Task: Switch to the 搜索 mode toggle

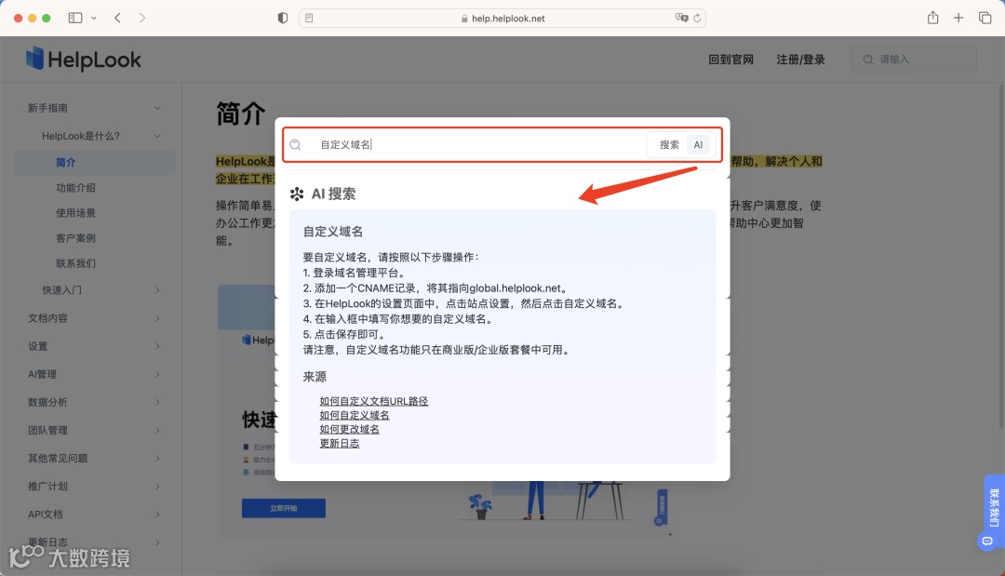Action: click(x=669, y=145)
